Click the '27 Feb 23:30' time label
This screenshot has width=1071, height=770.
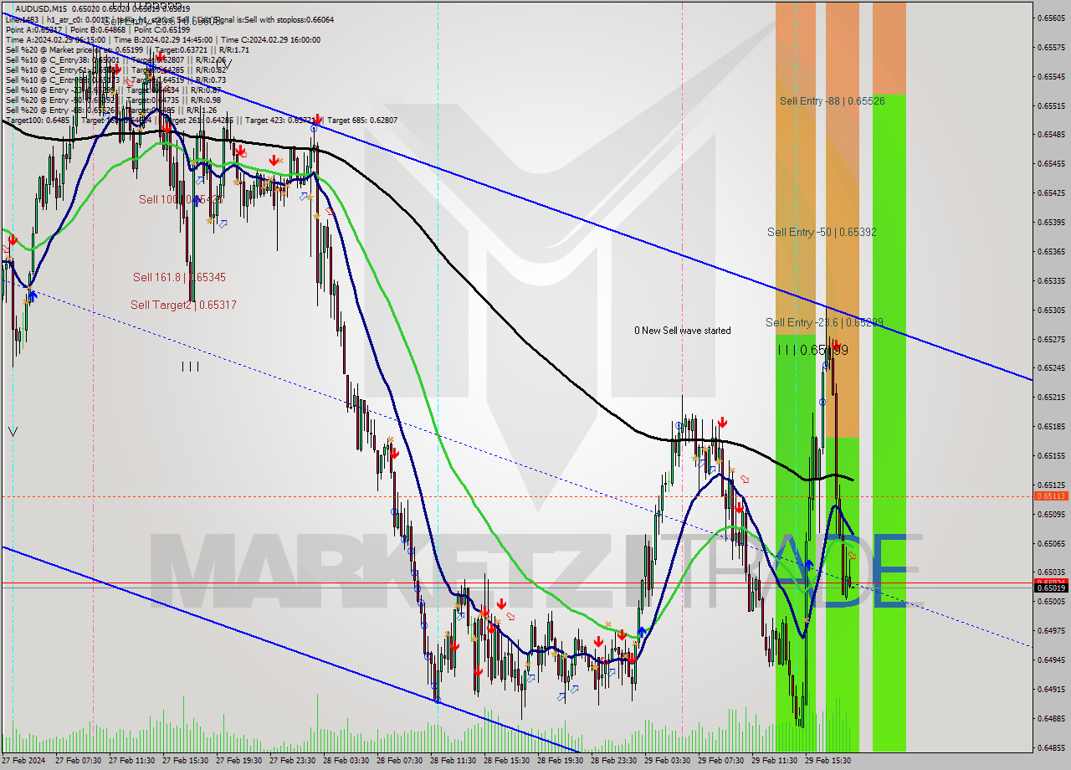(292, 761)
